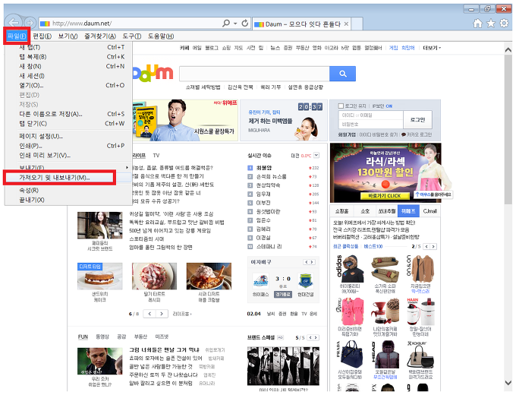This screenshot has width=516, height=395.
Task: Go to previous shopping page arrow near 2/5
Action: tap(426, 246)
